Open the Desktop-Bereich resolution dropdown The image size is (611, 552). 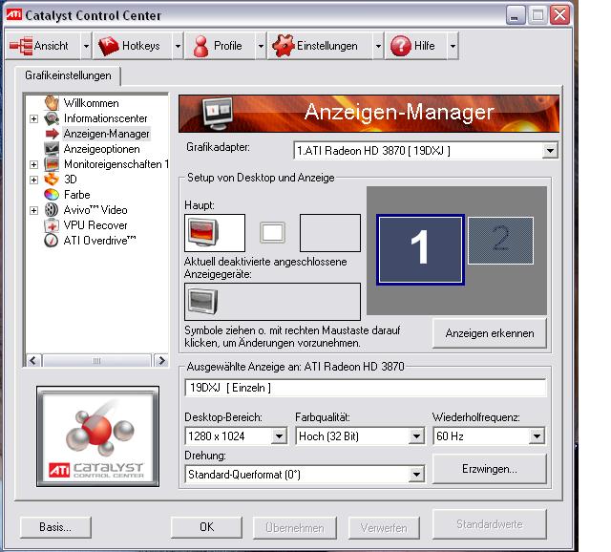point(279,436)
